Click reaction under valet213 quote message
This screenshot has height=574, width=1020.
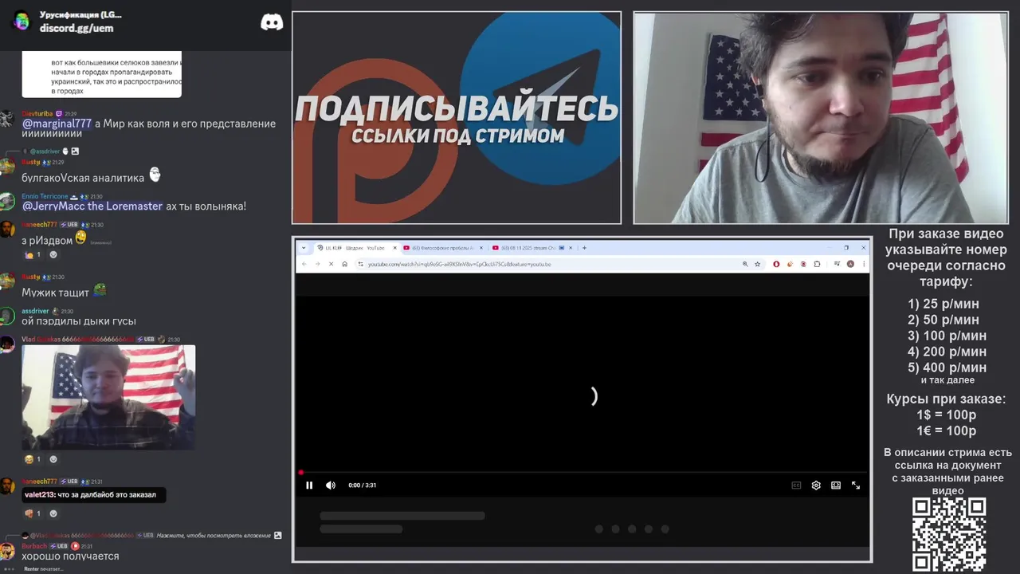[x=33, y=513]
